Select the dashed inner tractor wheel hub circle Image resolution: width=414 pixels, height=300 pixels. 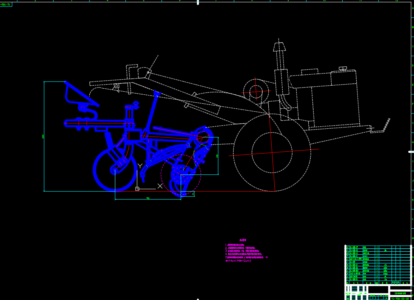[x=272, y=152]
